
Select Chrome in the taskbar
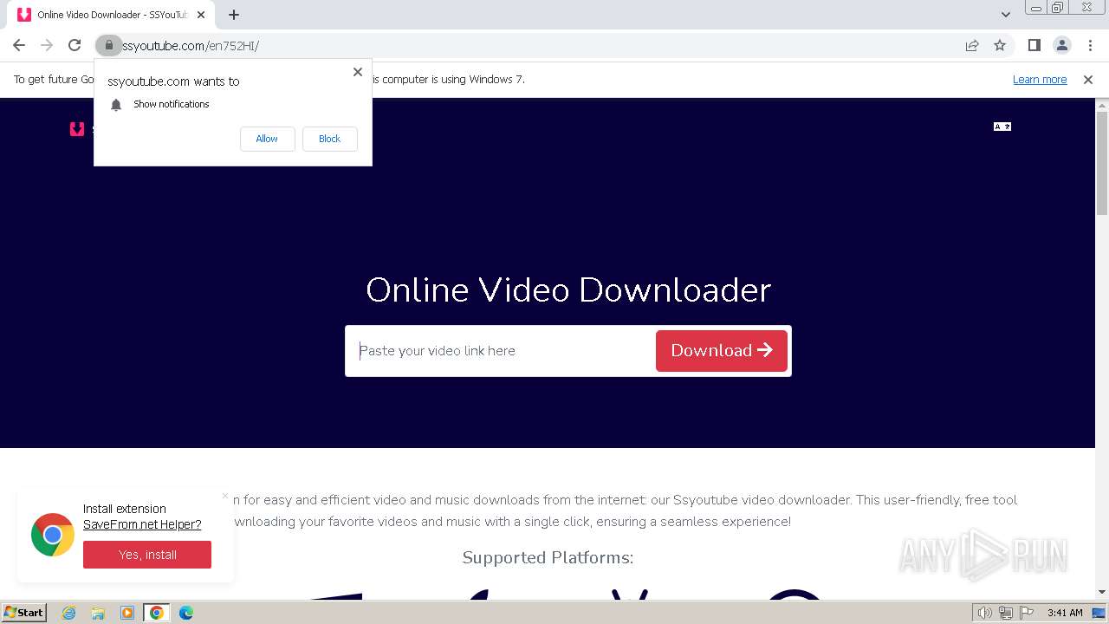coord(157,613)
